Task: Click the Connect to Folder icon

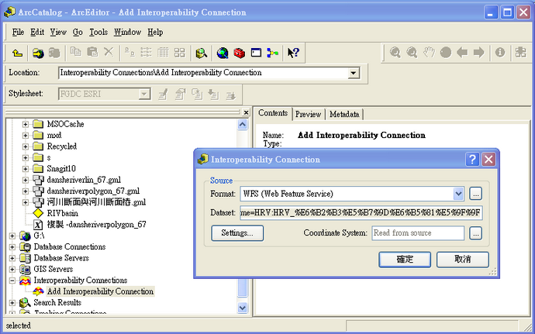Action: click(x=37, y=53)
